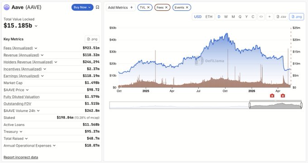This screenshot has width=308, height=163.
Task: Click the left range slider handle
Action: pos(250,105)
